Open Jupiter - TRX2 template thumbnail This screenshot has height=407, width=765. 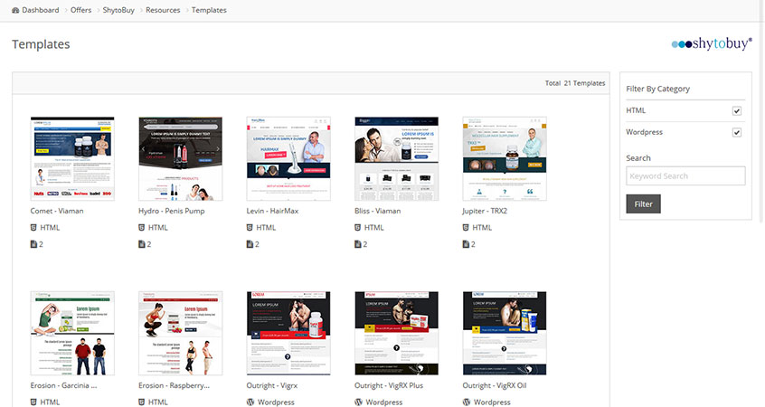tap(505, 158)
